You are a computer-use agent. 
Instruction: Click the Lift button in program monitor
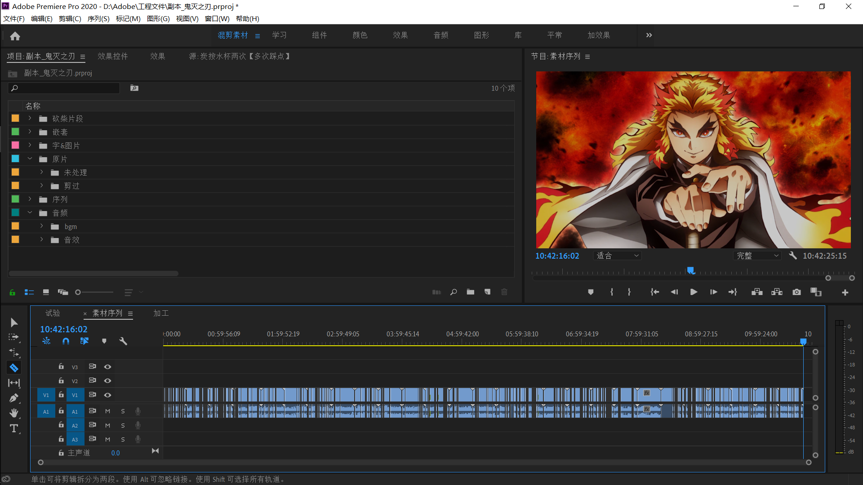757,292
